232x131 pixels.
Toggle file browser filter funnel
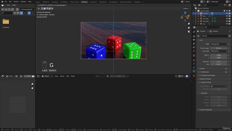coord(29,13)
